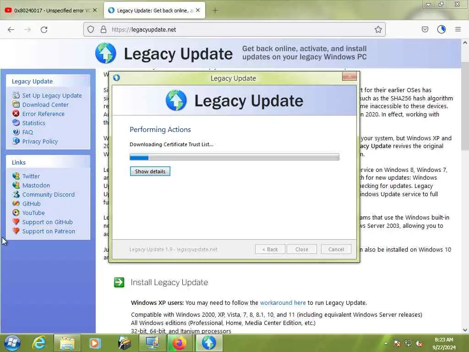Follow the 'workaround here' hyperlink
Screen dimensions: 469x352
point(283,302)
